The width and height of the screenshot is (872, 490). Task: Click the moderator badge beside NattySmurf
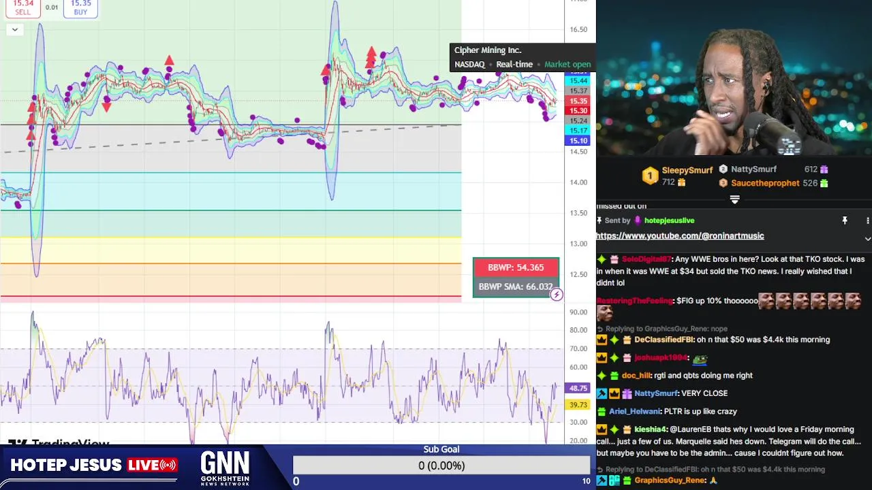[602, 393]
